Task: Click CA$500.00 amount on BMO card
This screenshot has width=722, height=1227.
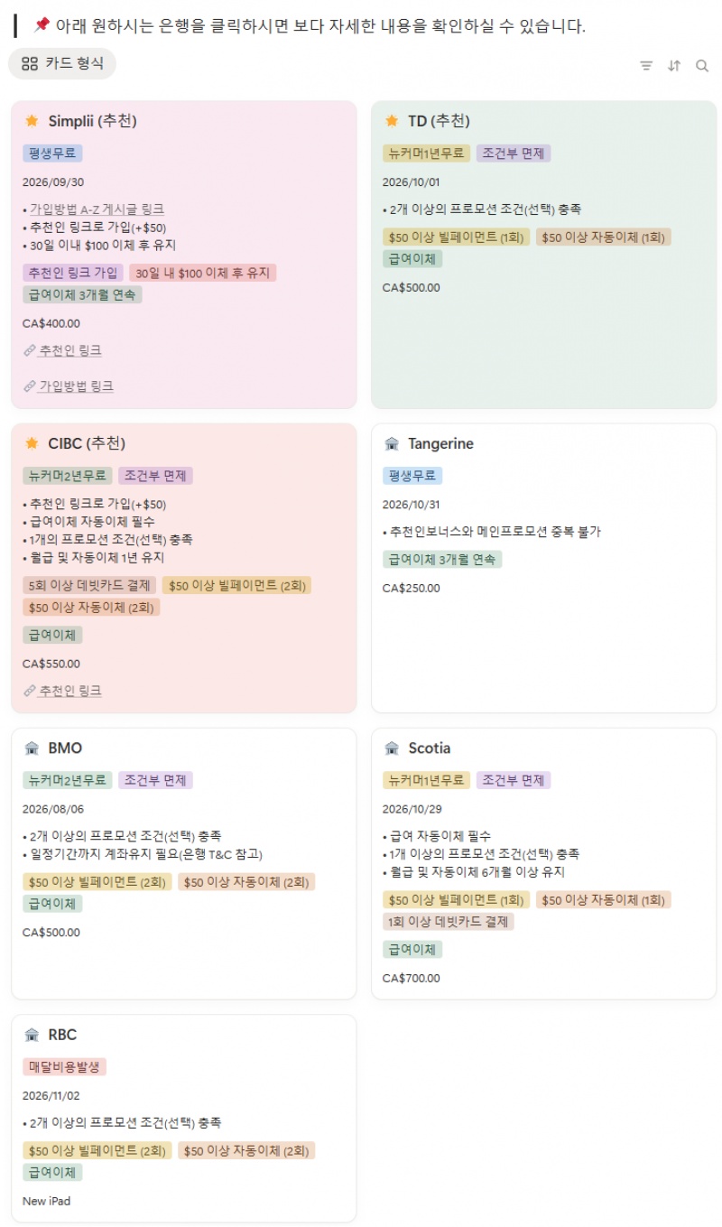Action: (x=51, y=933)
